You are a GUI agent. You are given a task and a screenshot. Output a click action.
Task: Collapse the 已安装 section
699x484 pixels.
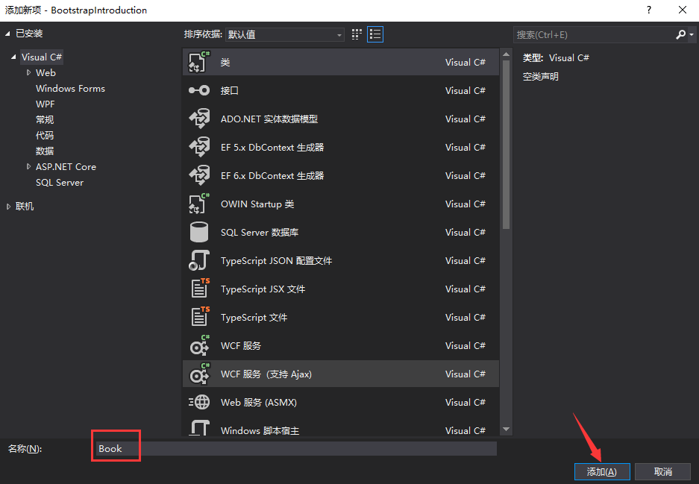(x=7, y=34)
